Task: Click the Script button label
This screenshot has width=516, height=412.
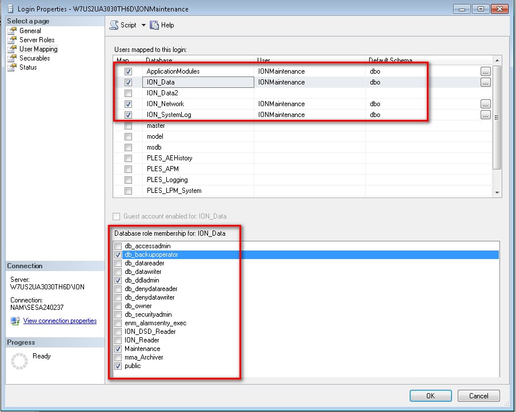Action: coord(129,25)
